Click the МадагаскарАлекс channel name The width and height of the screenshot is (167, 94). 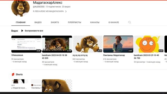47,3
